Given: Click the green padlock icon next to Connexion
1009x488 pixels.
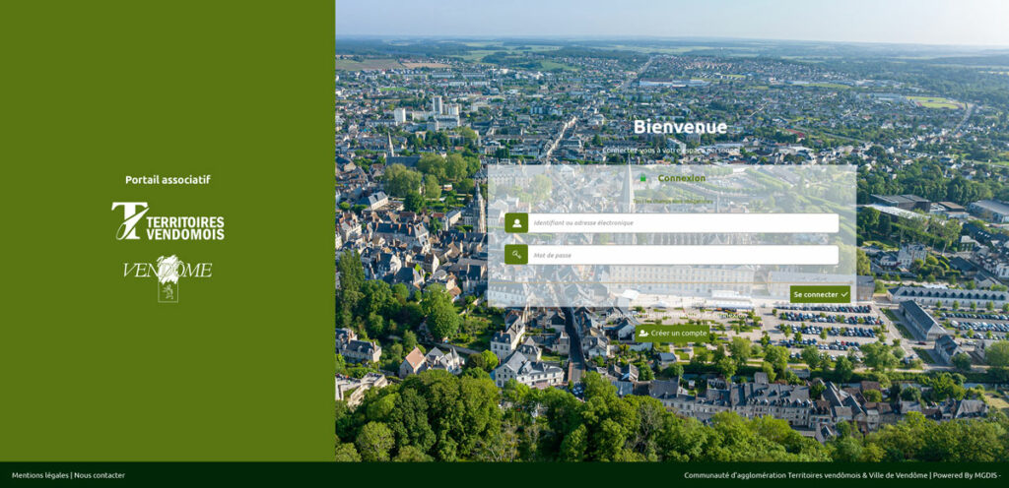Looking at the screenshot, I should [x=643, y=178].
